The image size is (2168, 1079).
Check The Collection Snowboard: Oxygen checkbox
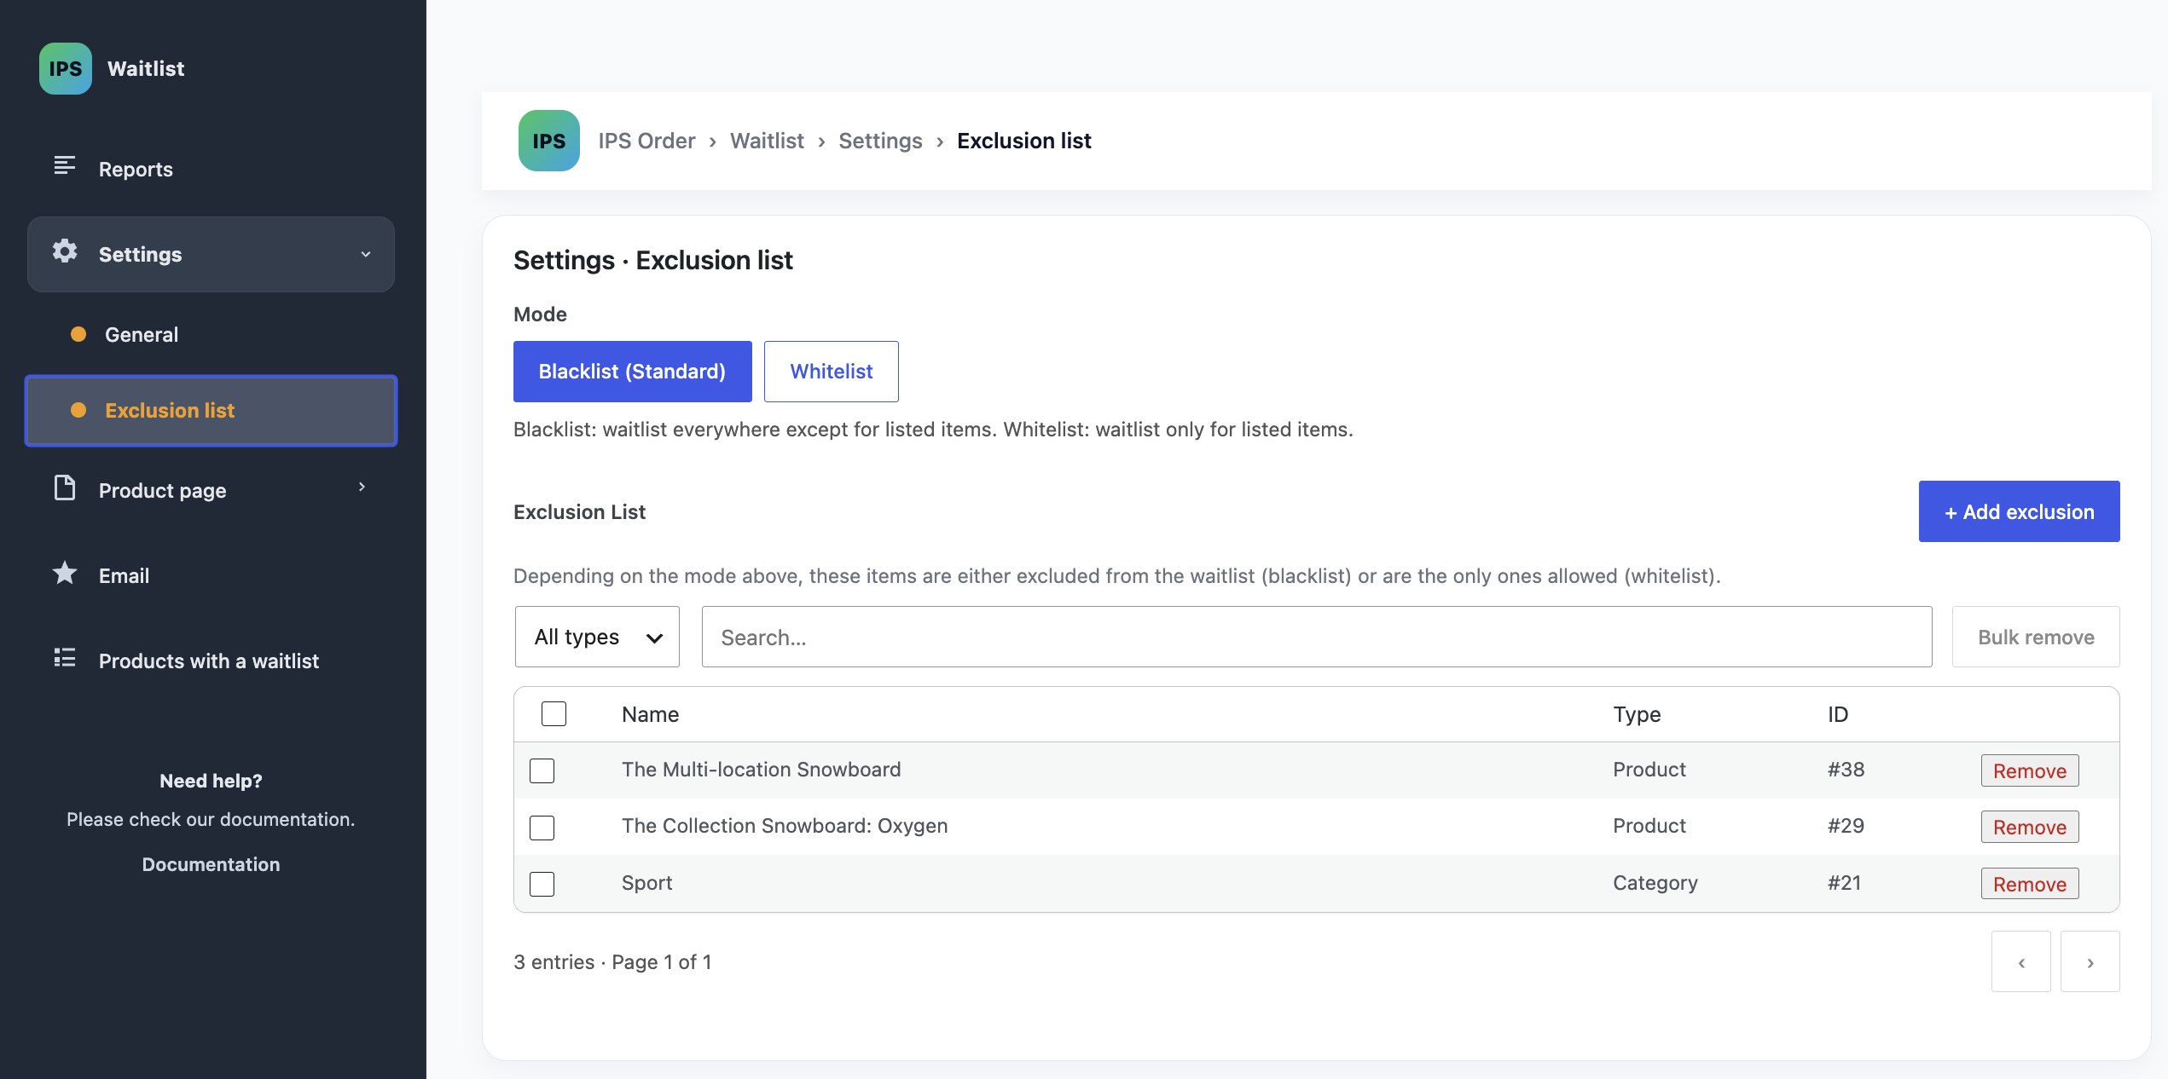click(x=542, y=828)
